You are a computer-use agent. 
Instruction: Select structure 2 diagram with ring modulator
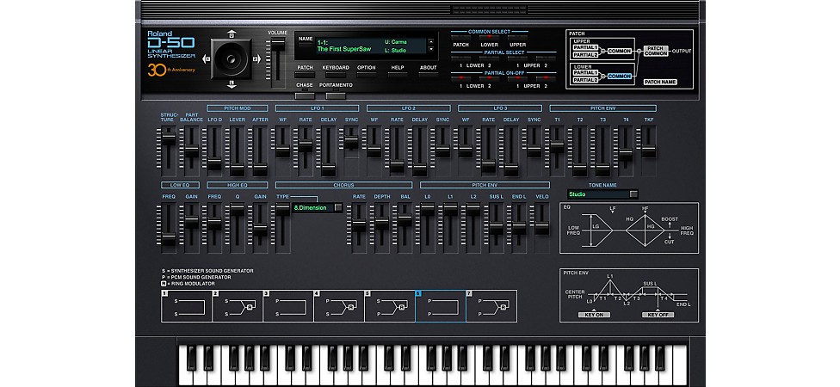(x=238, y=306)
